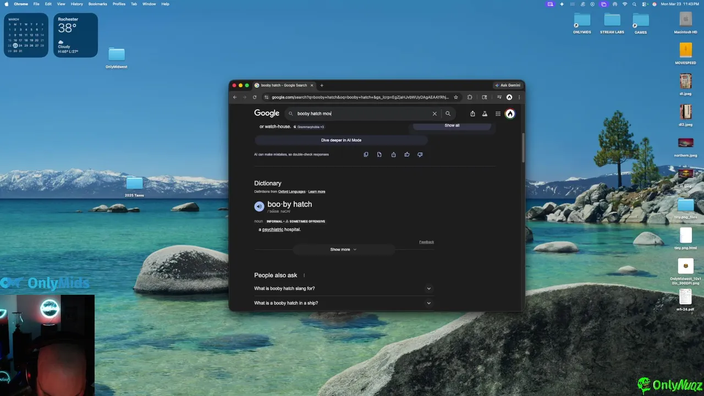This screenshot has height=396, width=704.
Task: Open the Edit menu
Action: pos(48,4)
